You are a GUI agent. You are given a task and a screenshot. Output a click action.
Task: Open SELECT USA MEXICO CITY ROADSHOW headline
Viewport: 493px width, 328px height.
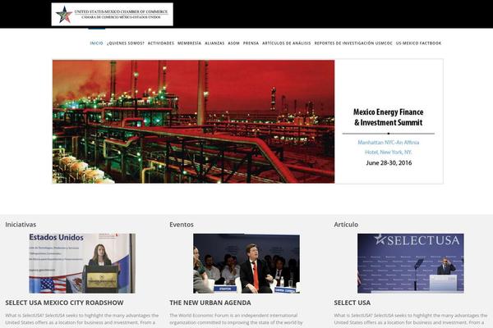pos(64,303)
